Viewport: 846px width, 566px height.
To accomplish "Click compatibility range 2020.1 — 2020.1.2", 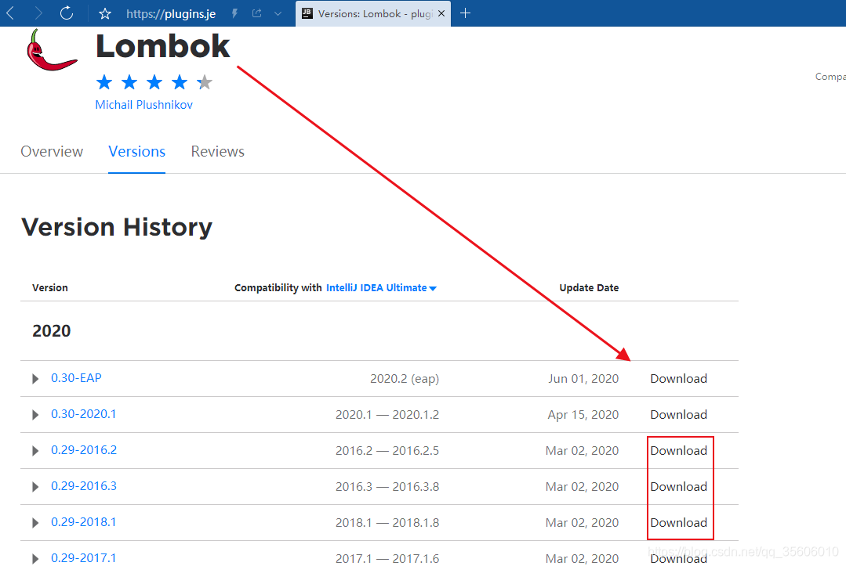I will (387, 415).
